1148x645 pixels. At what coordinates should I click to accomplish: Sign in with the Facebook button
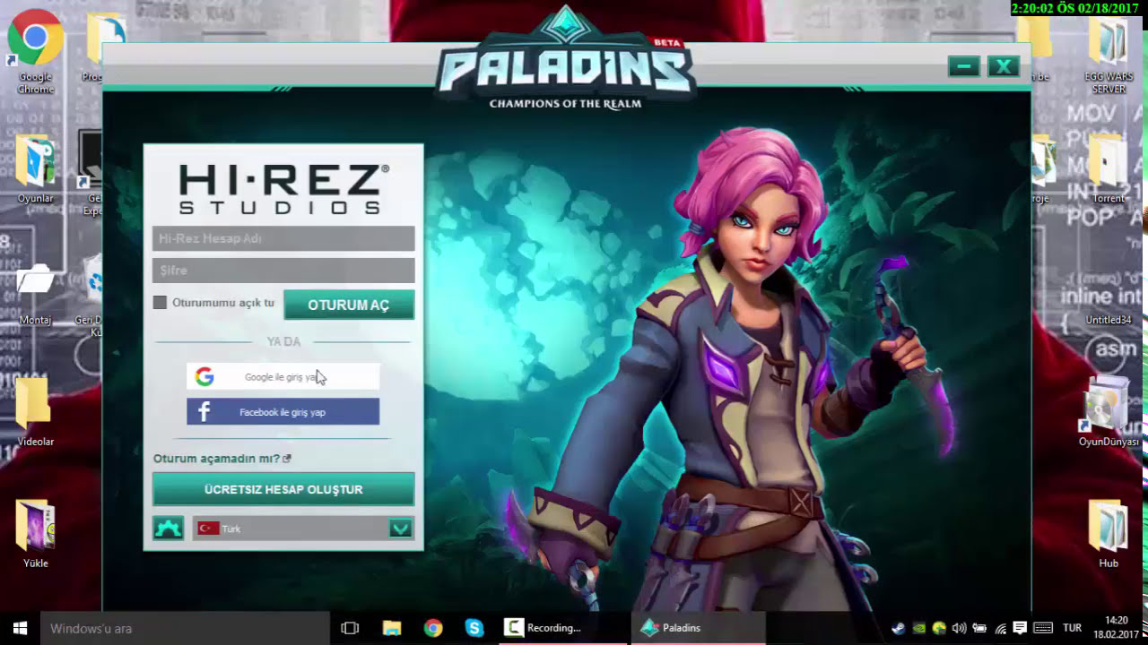[283, 412]
